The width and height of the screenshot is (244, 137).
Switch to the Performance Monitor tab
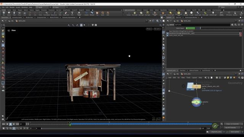191,18
